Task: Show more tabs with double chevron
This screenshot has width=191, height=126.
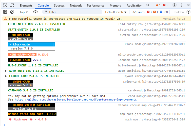Action: tap(148, 5)
